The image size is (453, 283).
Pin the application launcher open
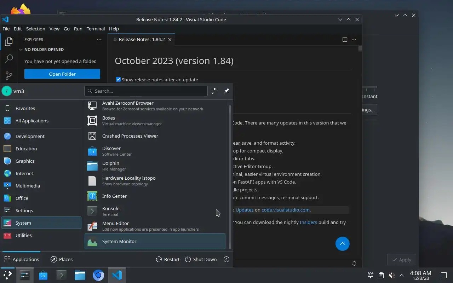point(226,91)
